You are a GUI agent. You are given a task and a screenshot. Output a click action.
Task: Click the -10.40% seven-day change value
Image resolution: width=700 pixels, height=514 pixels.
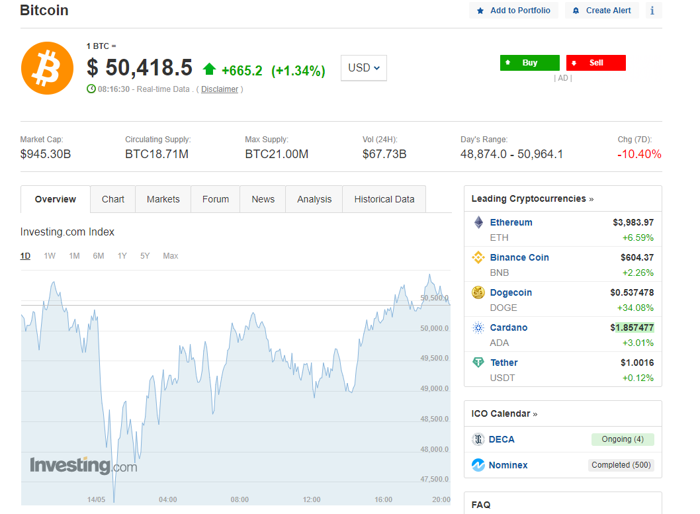(x=639, y=154)
